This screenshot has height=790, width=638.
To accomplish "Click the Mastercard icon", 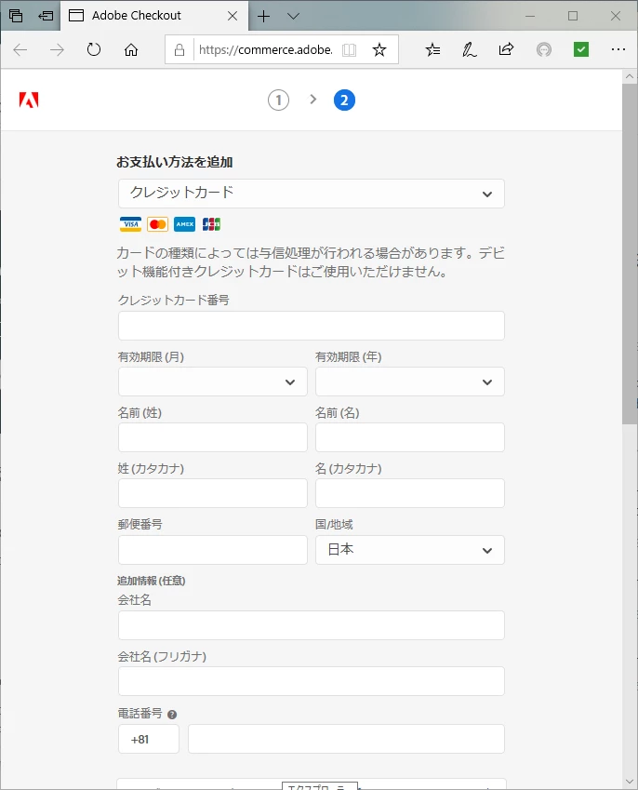I will click(x=157, y=224).
